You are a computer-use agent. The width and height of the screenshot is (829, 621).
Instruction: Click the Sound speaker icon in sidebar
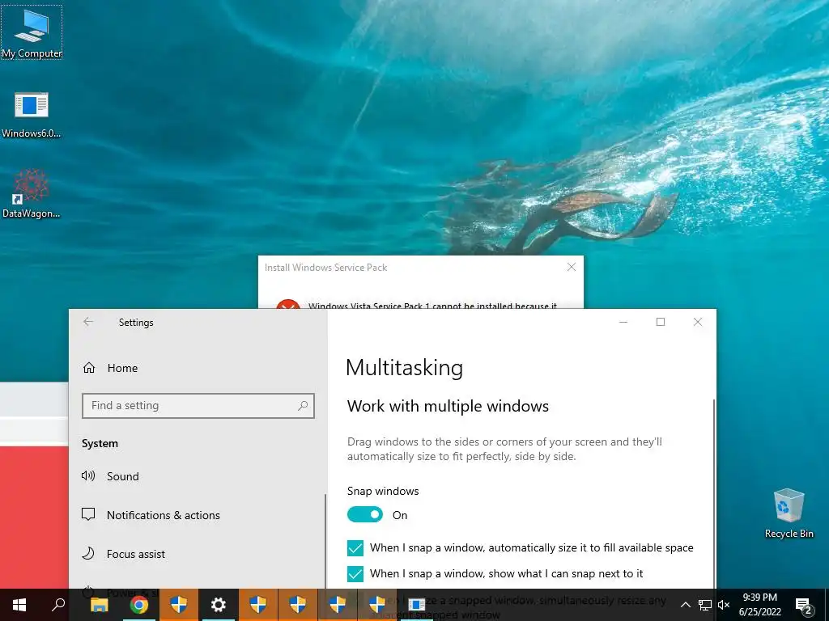pos(88,475)
